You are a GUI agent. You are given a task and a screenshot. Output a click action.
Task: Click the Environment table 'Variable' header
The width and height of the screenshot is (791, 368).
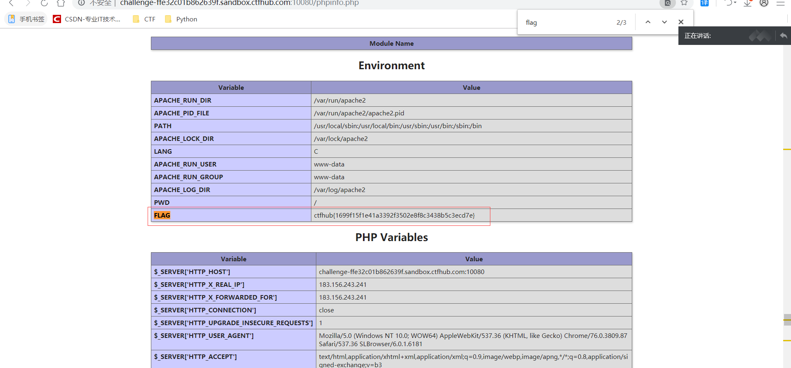point(231,87)
